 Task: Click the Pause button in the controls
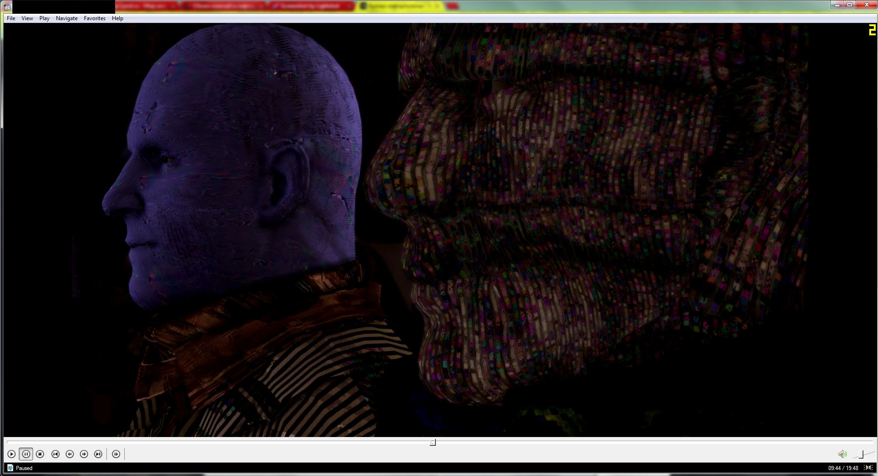click(x=26, y=454)
